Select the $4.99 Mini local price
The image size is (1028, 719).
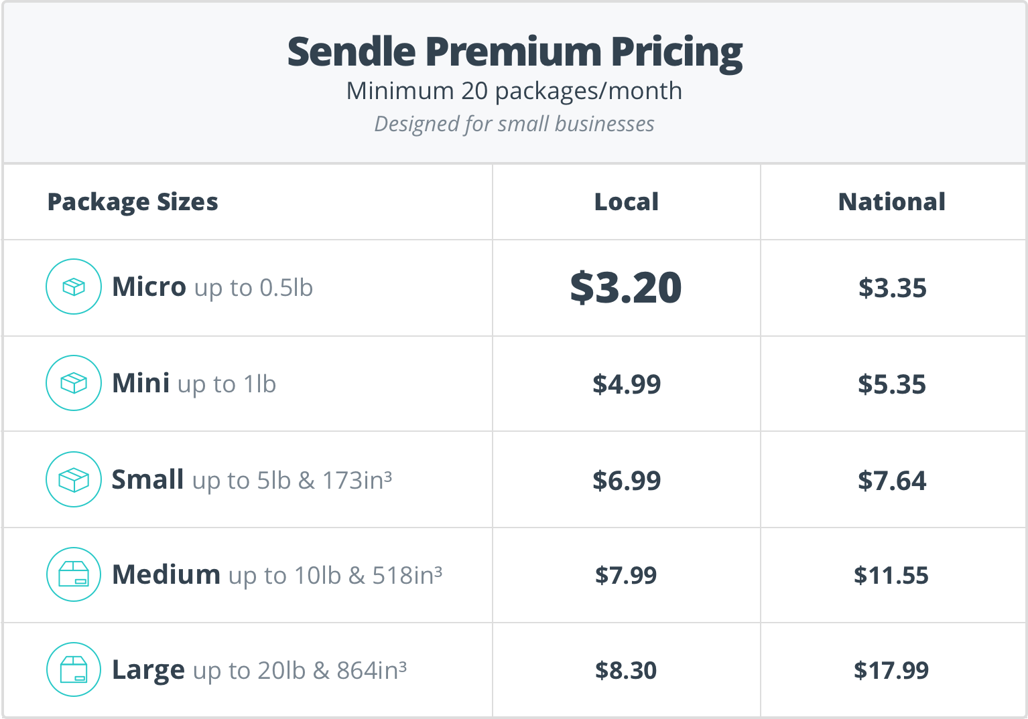pos(627,384)
